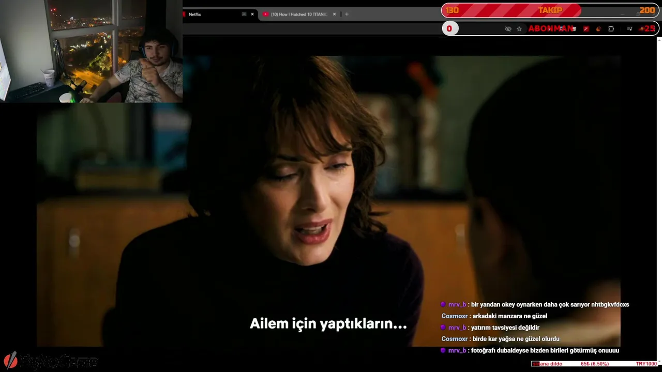Click the picture-in-picture indicator on Netflix tab
Viewport: 662px width, 372px height.
244,14
